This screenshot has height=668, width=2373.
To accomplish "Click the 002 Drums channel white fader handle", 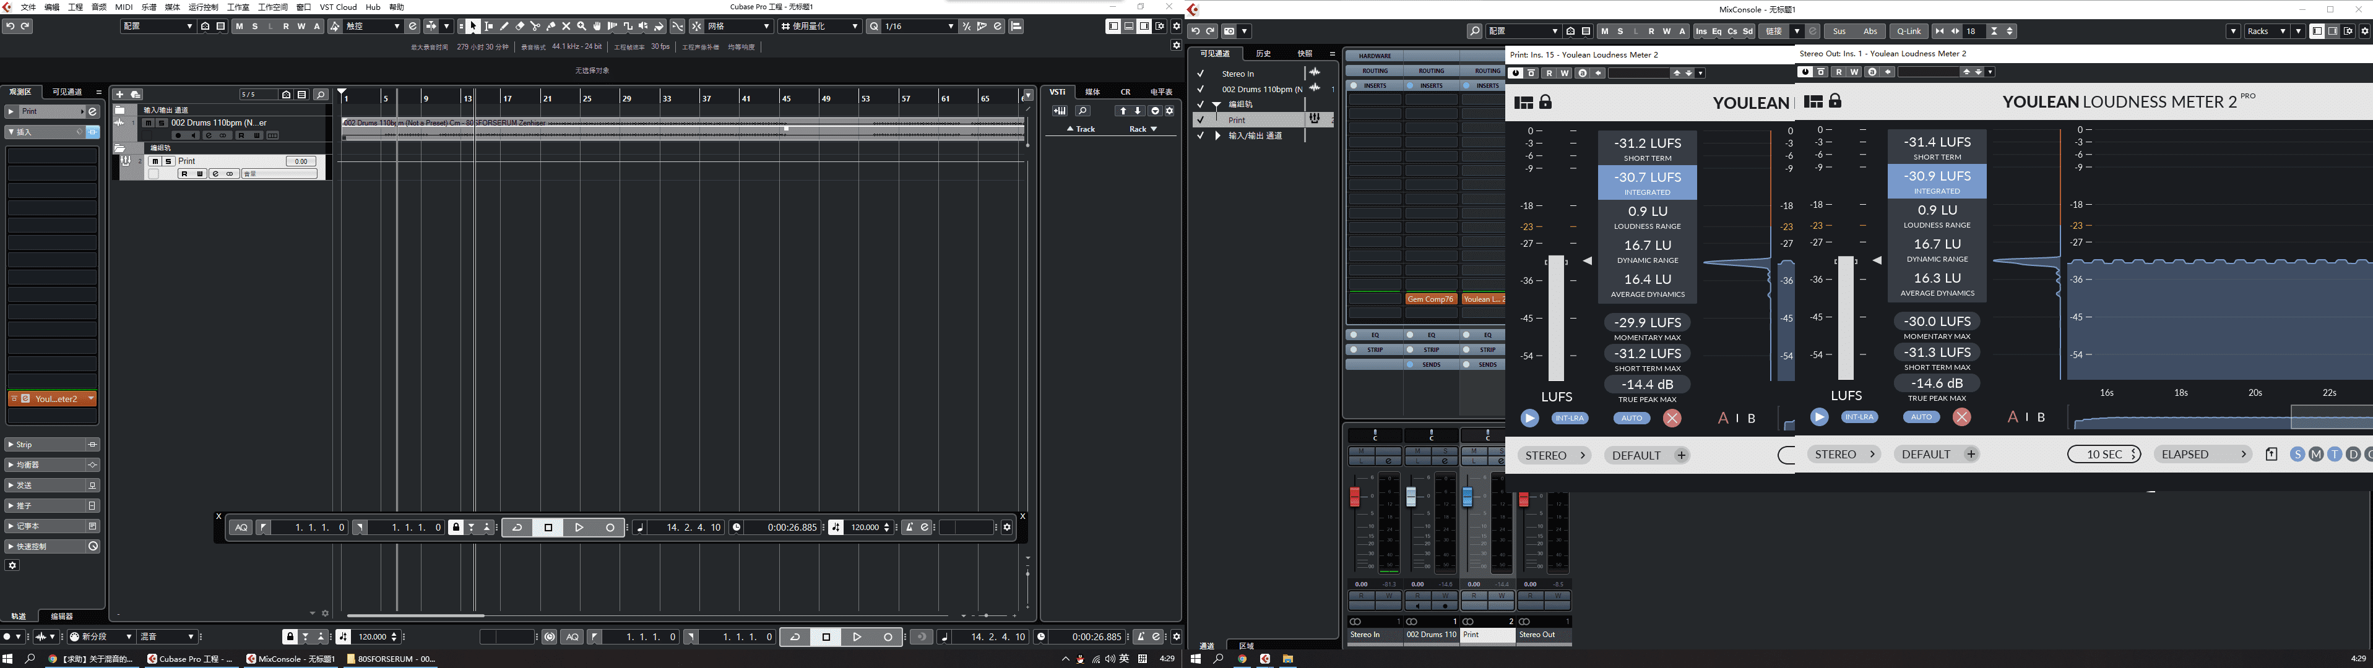I will 1411,497.
